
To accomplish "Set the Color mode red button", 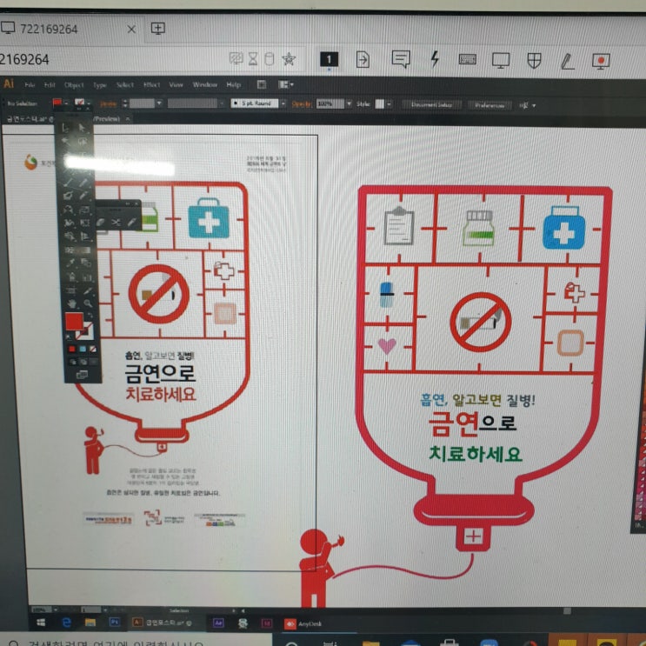I will (71, 349).
